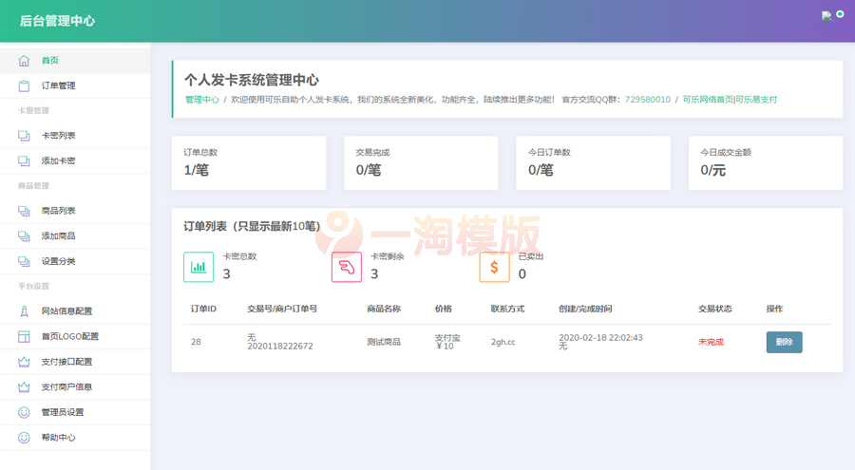
Task: Click the icon beside 卡密列表
Action: click(x=24, y=136)
